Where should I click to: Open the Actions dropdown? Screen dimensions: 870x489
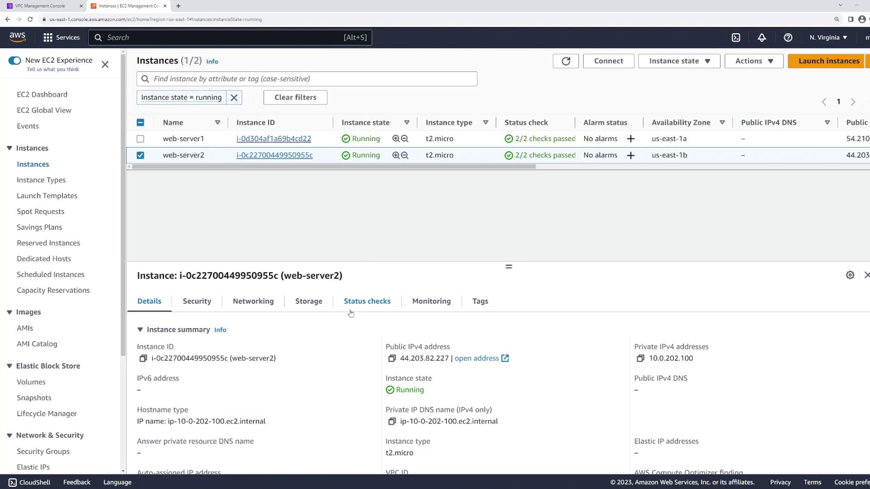tap(754, 61)
